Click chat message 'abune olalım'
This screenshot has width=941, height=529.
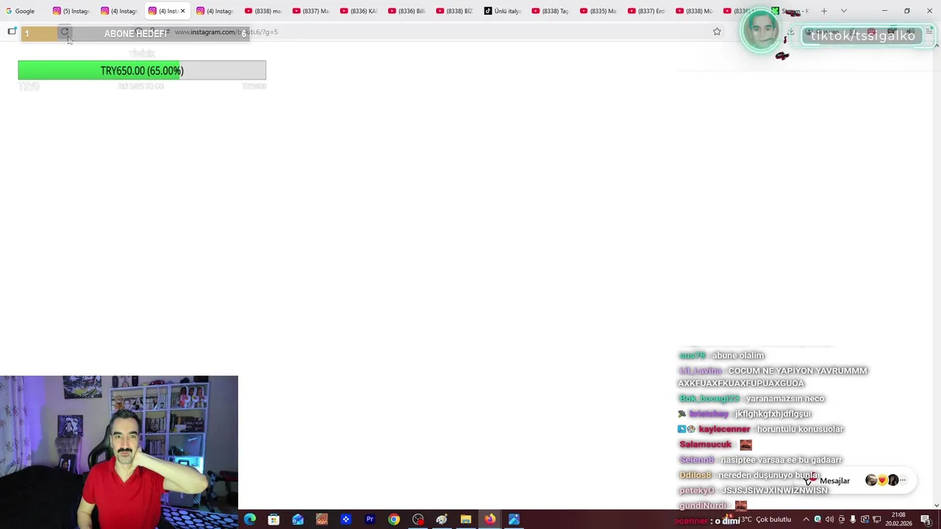click(738, 356)
